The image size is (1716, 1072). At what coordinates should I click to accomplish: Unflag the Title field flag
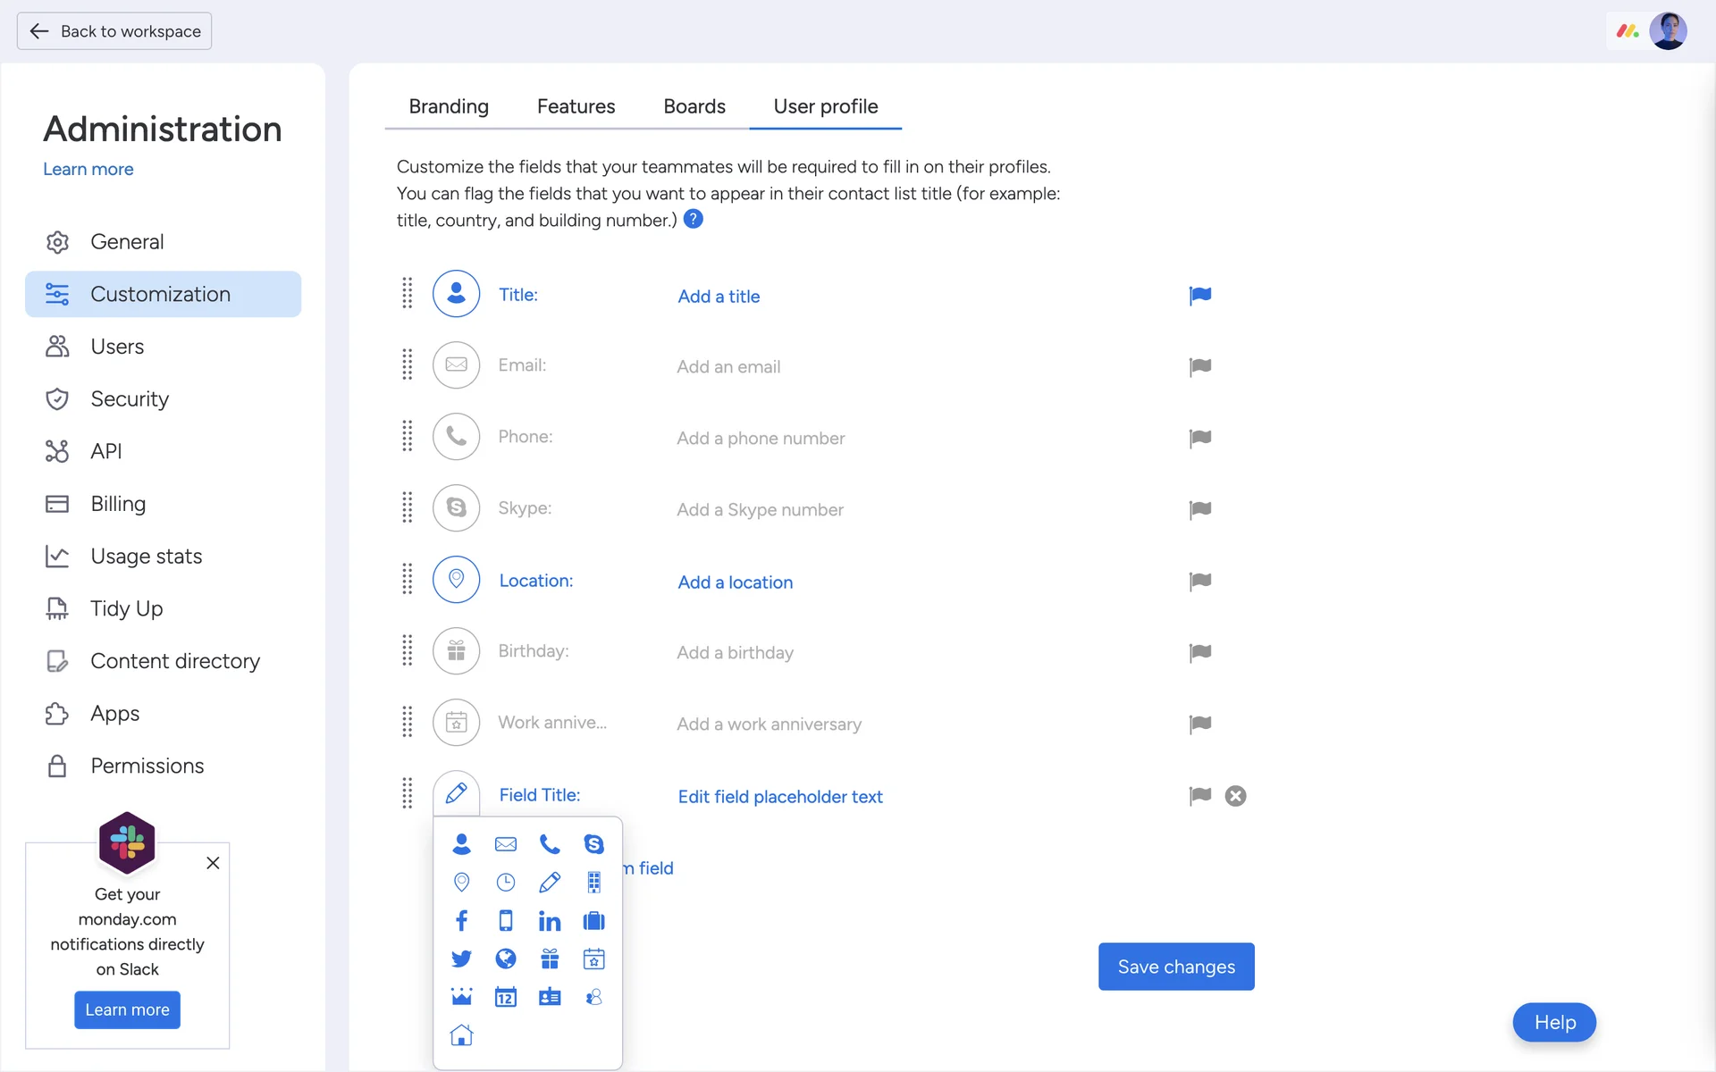click(x=1199, y=296)
